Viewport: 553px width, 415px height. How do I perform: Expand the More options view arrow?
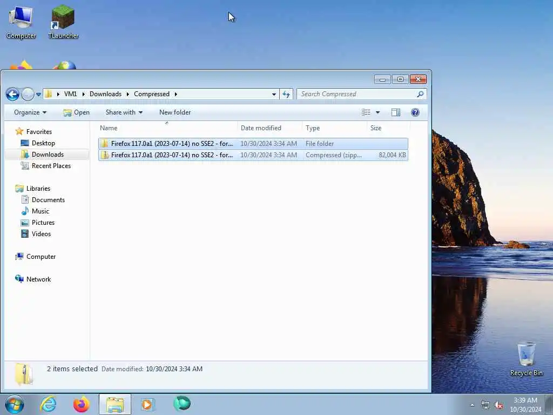tap(377, 112)
